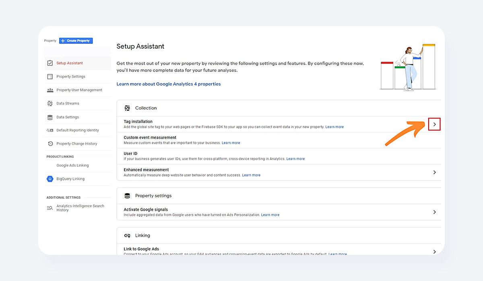Viewport: 483px width, 281px height.
Task: Open Learn more about Google Analytics 4 properties
Action: (x=169, y=84)
